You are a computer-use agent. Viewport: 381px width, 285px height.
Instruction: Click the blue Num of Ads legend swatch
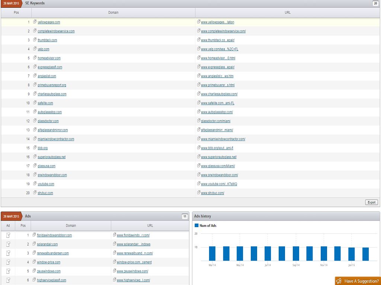196,226
